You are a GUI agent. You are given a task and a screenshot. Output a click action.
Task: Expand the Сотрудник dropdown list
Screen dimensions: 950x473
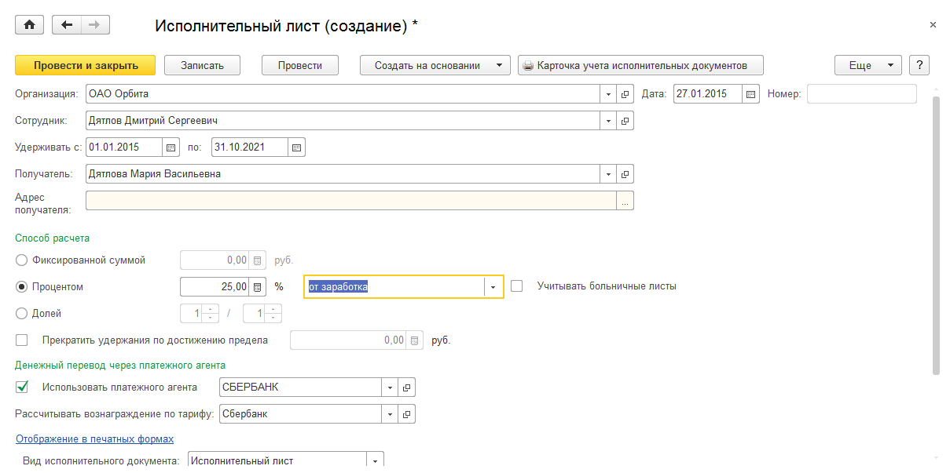tap(608, 121)
